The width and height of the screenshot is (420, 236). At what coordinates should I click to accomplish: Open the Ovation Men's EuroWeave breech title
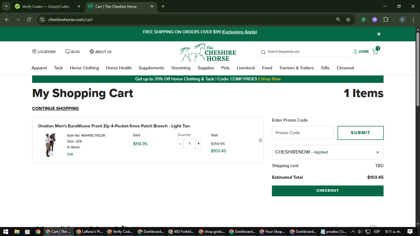114,126
